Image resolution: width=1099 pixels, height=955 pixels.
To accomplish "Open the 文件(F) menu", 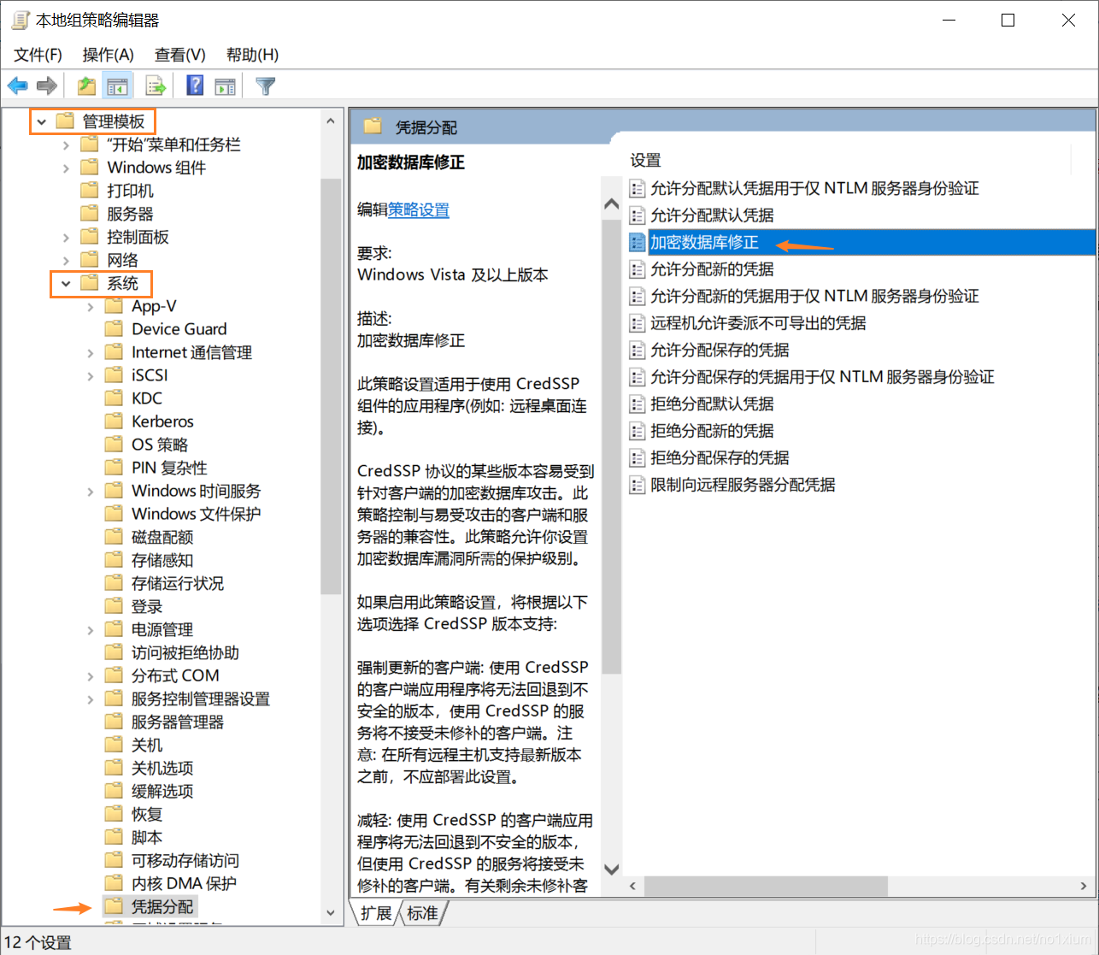I will 38,55.
